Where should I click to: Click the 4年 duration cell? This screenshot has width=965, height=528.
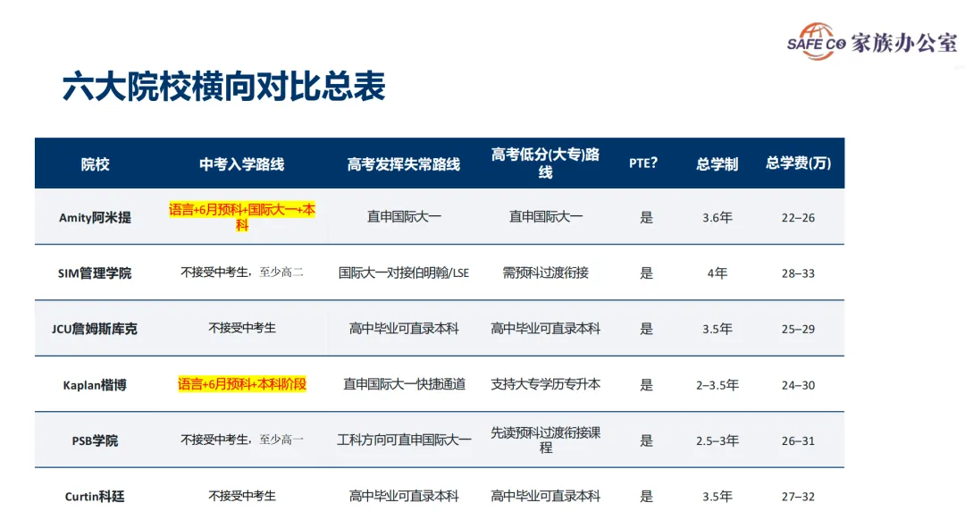pyautogui.click(x=717, y=273)
